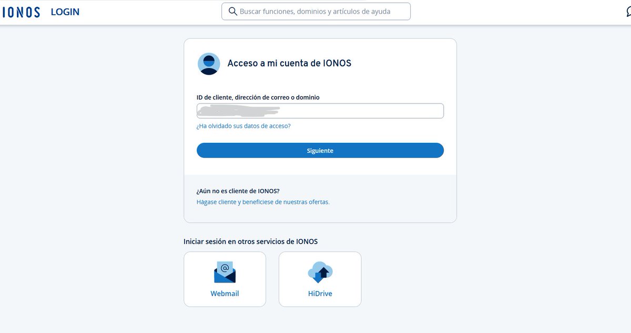
Task: Follow the Hágase cliente offers link
Action: (x=264, y=202)
